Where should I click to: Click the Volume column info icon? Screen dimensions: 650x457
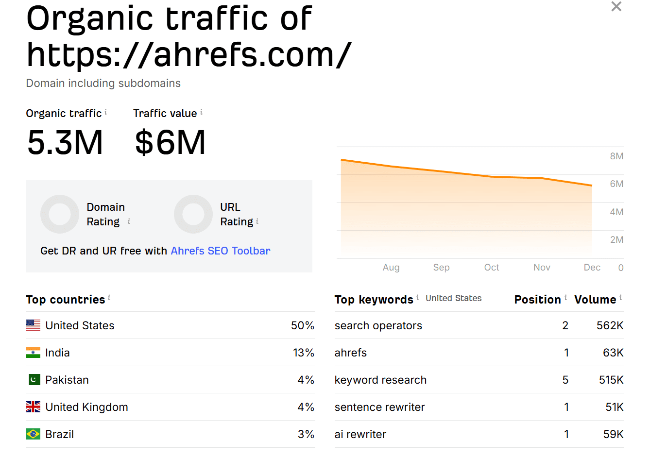pyautogui.click(x=620, y=298)
